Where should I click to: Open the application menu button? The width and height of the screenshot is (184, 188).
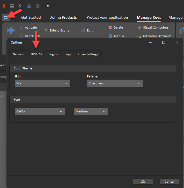6,17
